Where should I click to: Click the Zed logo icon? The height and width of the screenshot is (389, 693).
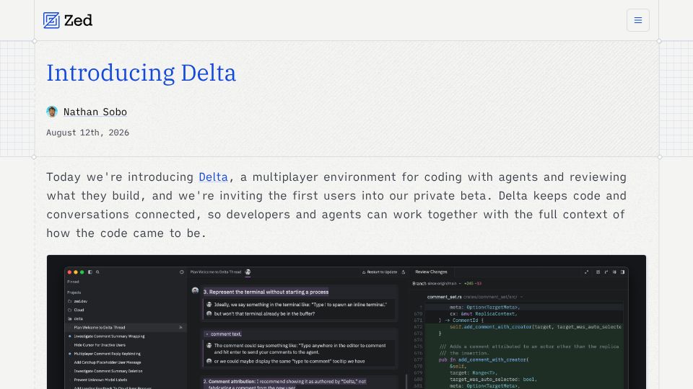tap(51, 20)
